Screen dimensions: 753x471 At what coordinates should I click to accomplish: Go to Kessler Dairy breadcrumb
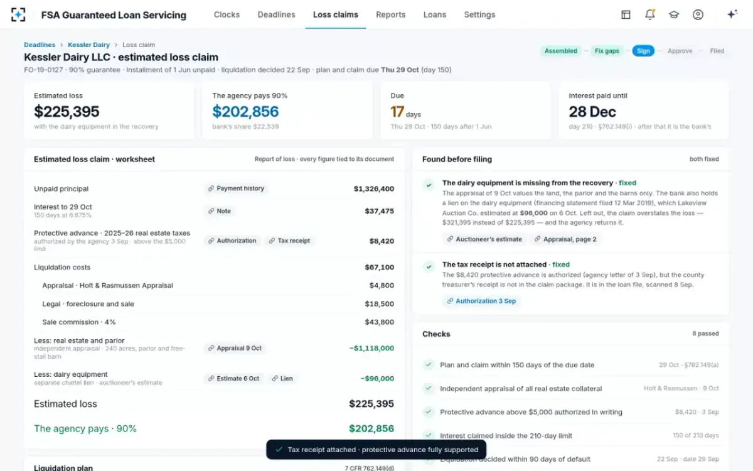click(88, 45)
